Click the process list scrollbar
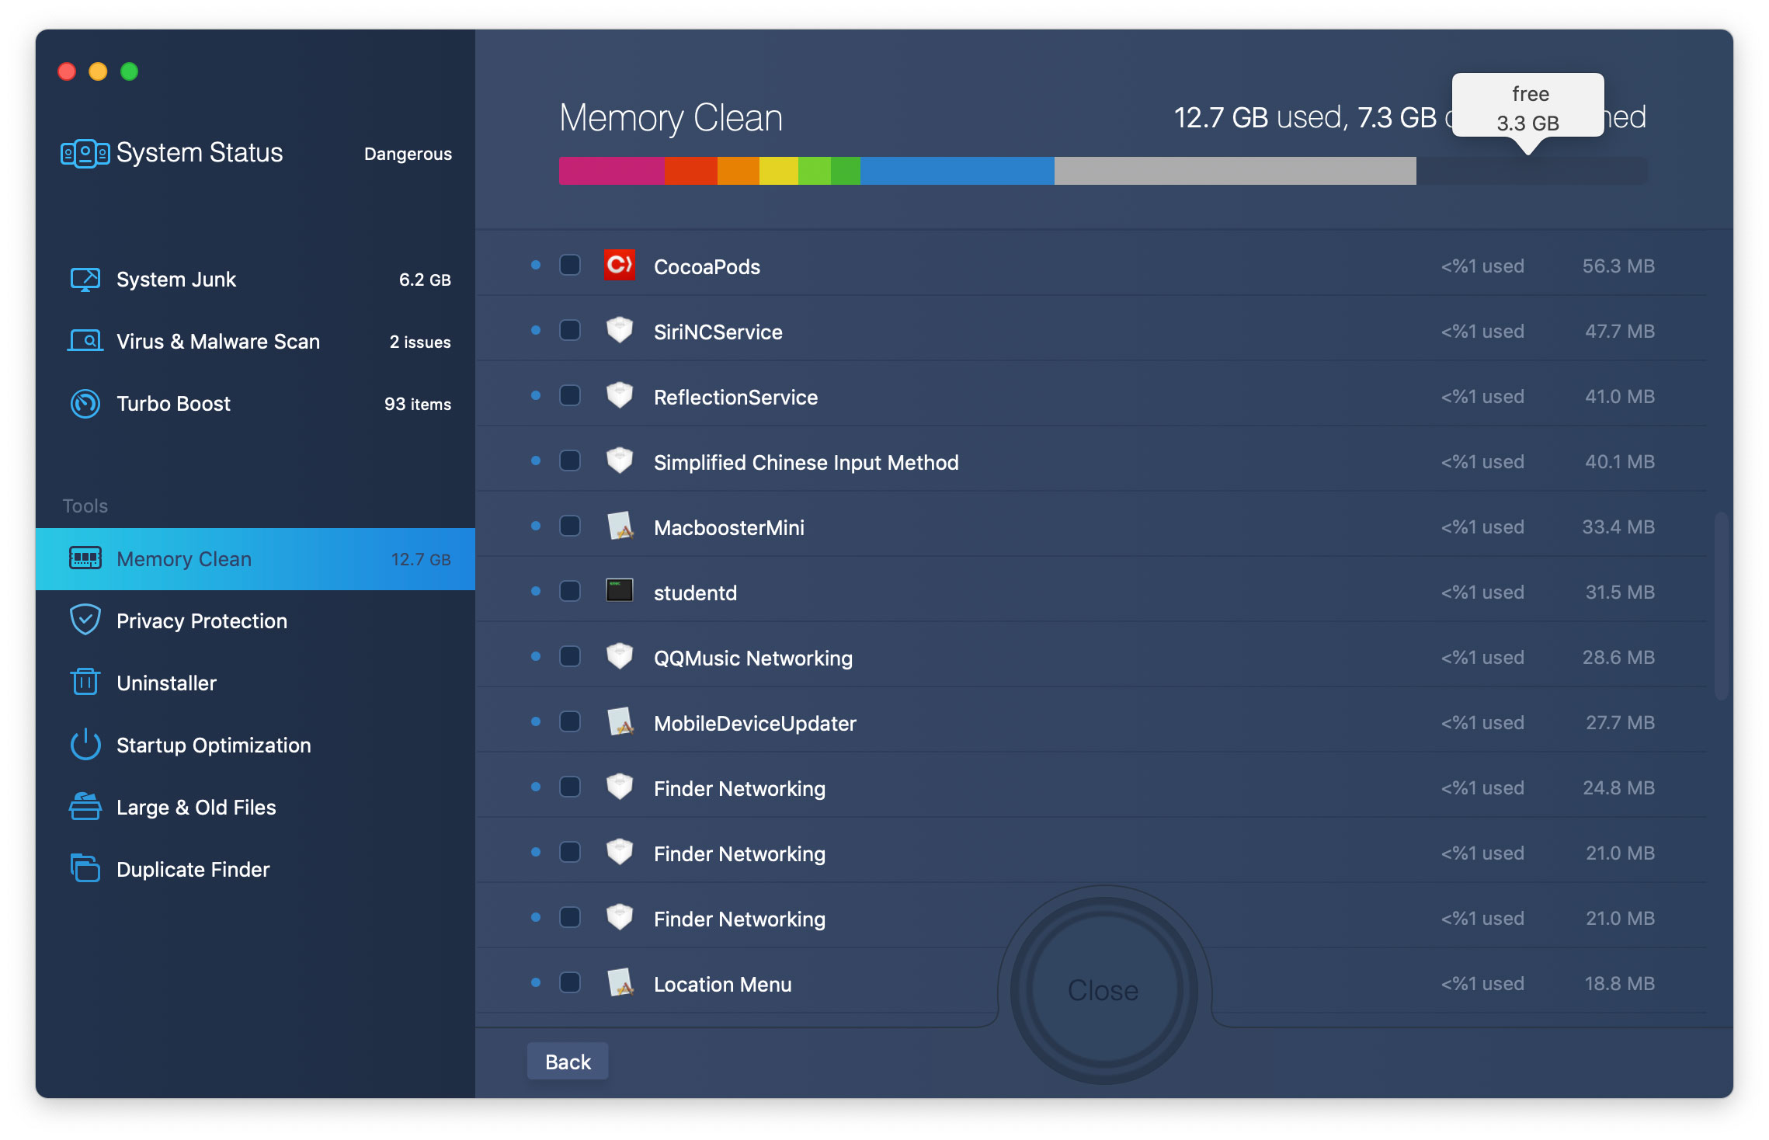This screenshot has height=1140, width=1769. click(x=1721, y=606)
